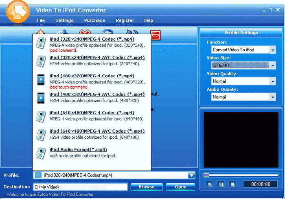Click the iPod icon beside iPod (320×240)MPEG-4 Codec
Screen dimensions: 285x199
[x=41, y=43]
